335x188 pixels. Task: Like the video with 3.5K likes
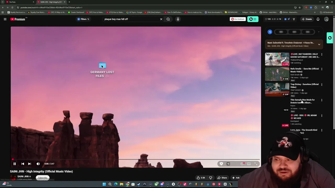point(201,178)
